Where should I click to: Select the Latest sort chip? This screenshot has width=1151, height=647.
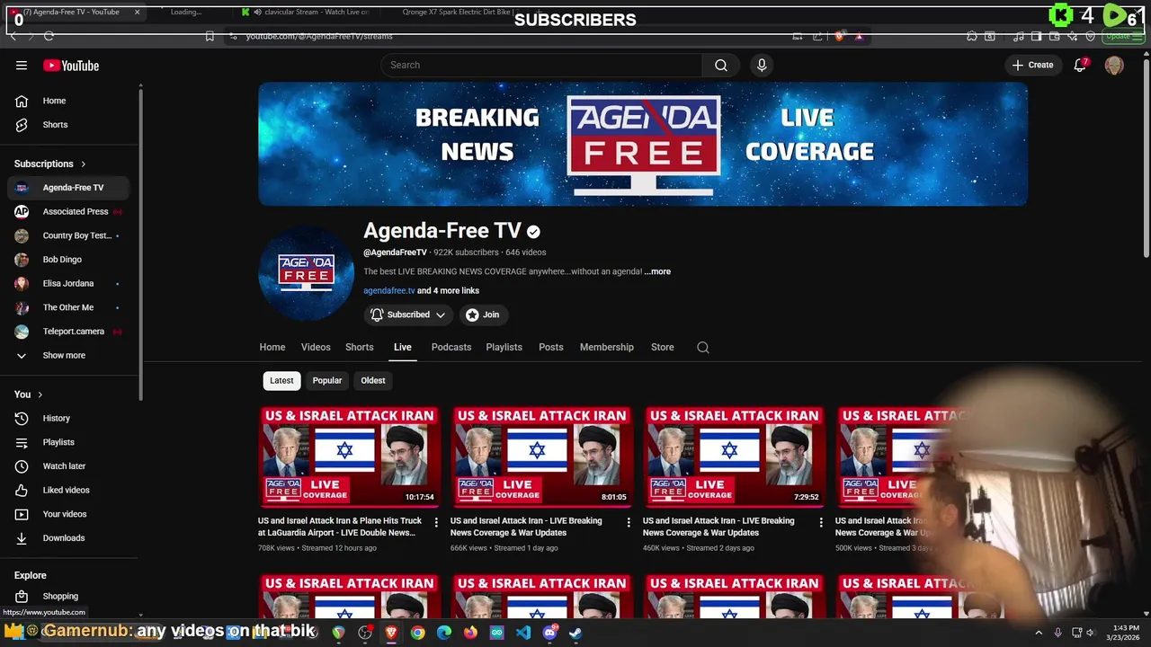coord(281,380)
